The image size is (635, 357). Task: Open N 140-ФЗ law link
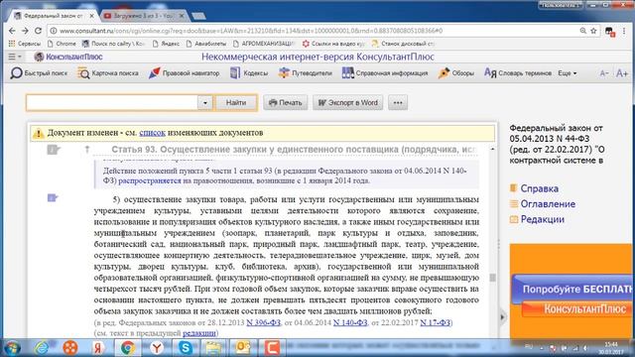pos(350,322)
